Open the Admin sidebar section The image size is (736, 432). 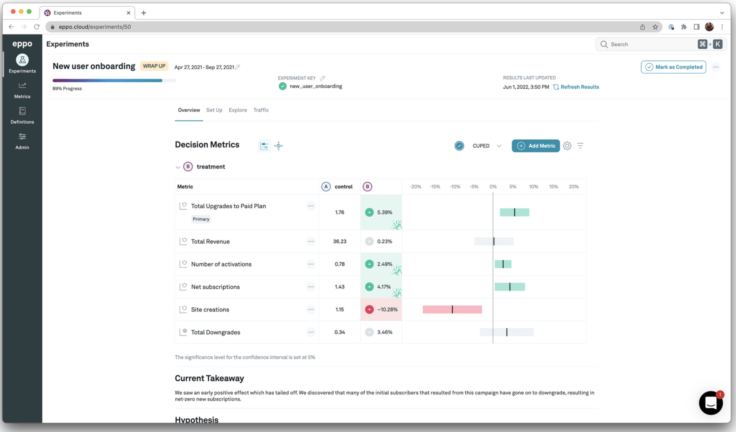pos(22,141)
